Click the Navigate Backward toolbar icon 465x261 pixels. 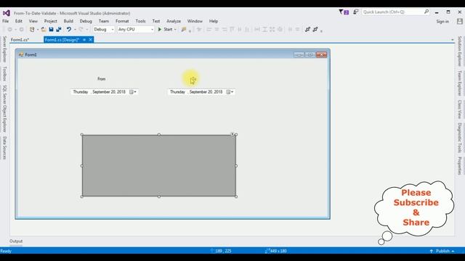coord(9,29)
